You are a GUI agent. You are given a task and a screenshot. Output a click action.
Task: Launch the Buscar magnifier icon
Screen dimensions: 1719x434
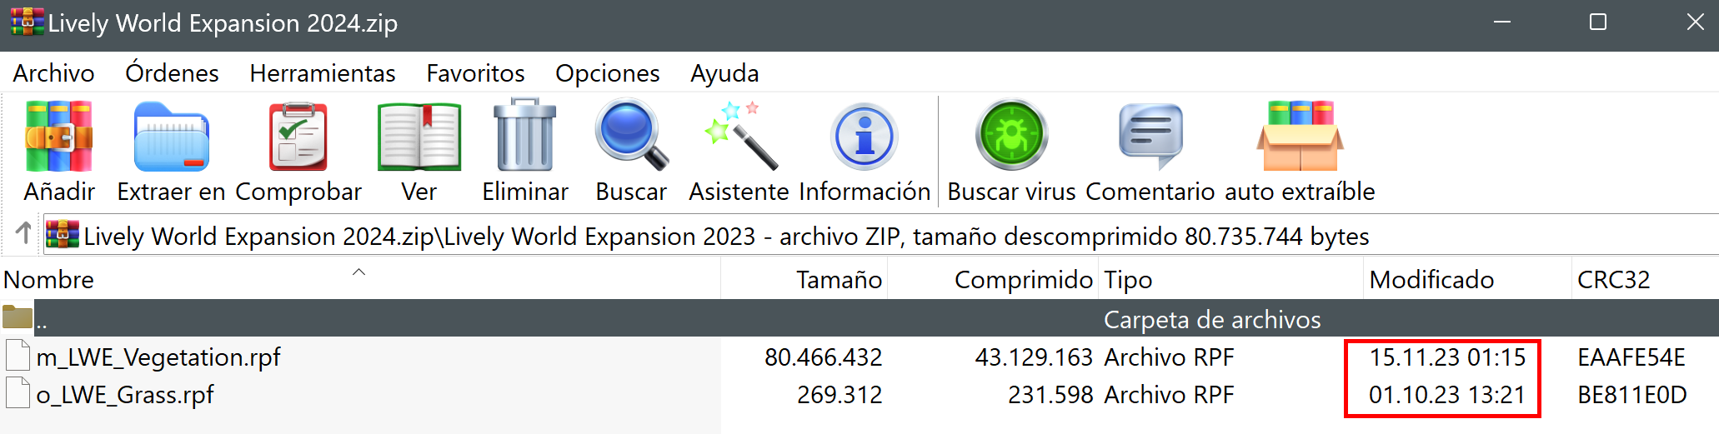(631, 136)
